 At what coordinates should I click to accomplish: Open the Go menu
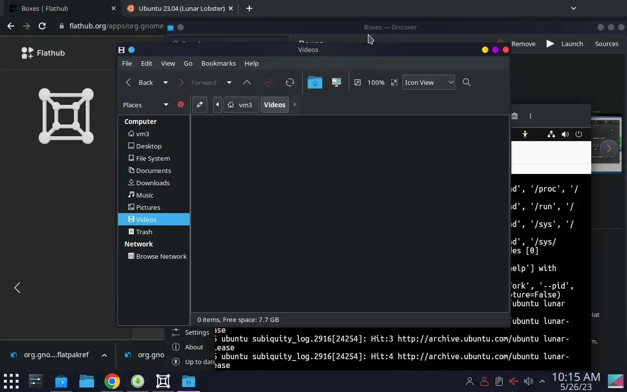[188, 63]
